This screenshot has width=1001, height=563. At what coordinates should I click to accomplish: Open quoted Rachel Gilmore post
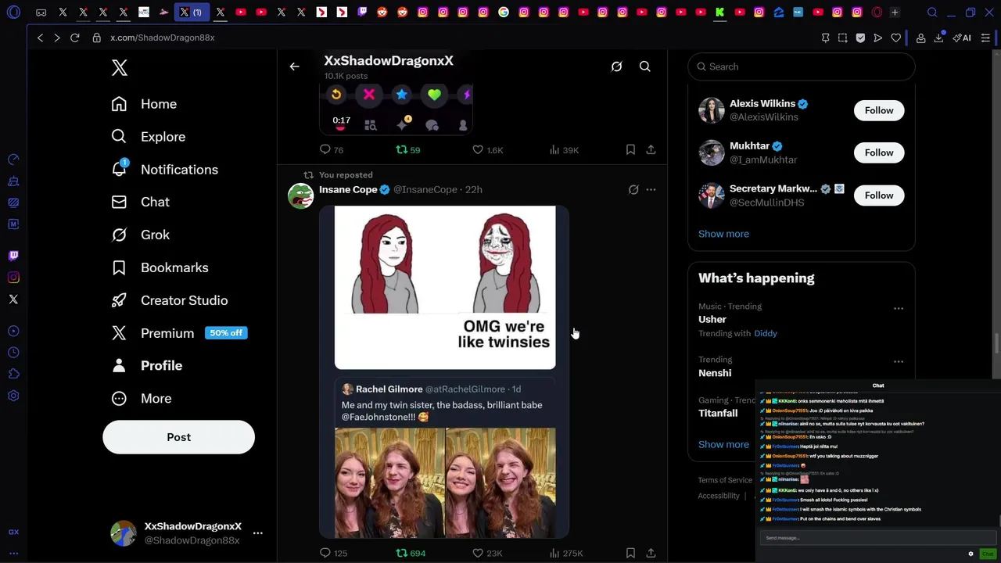click(x=444, y=457)
